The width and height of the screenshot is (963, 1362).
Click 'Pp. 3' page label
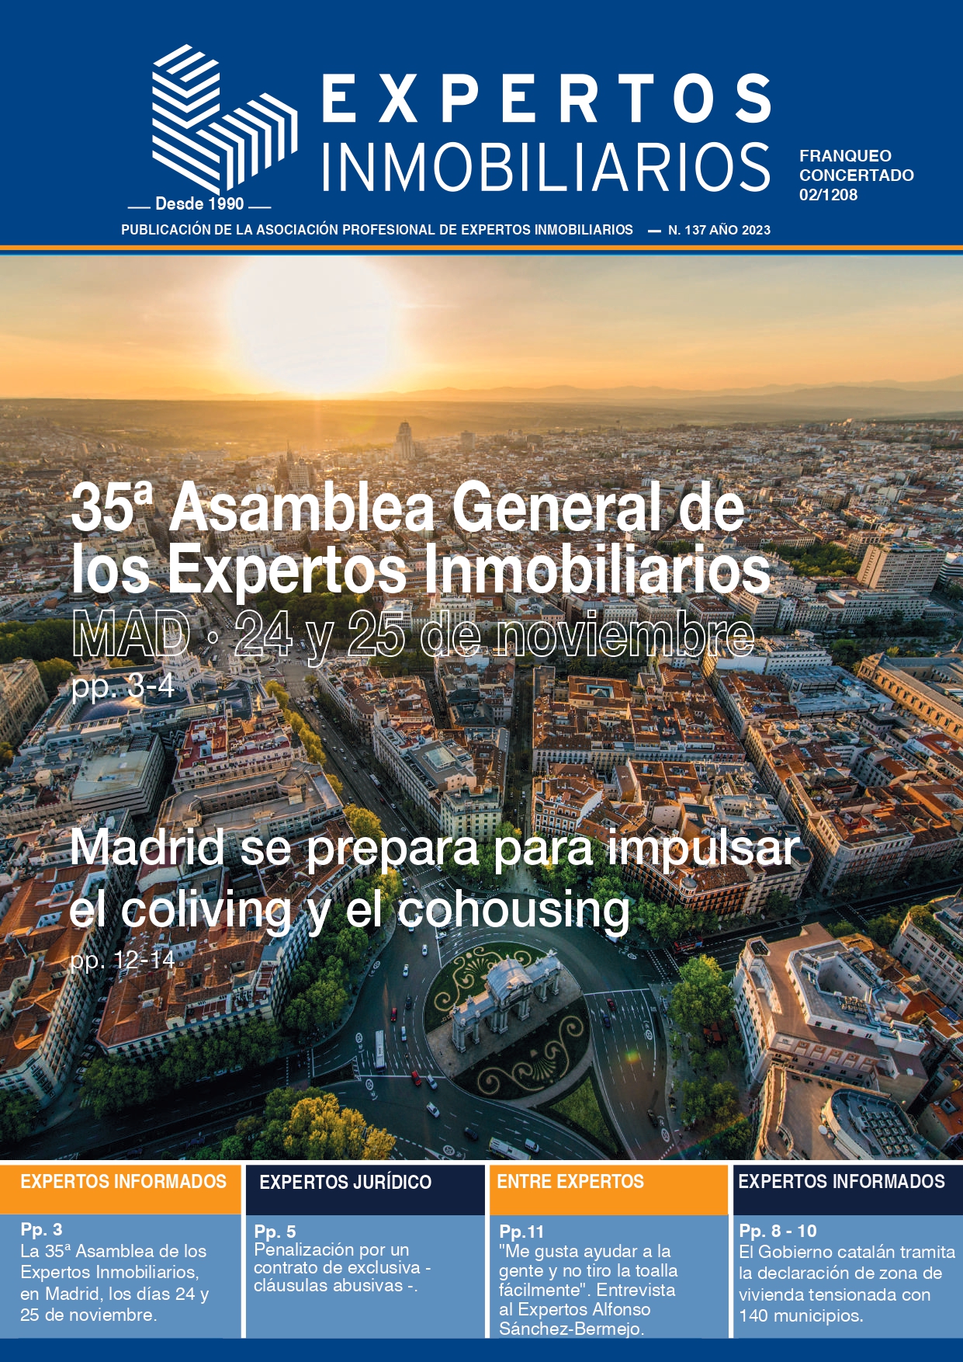(x=42, y=1229)
